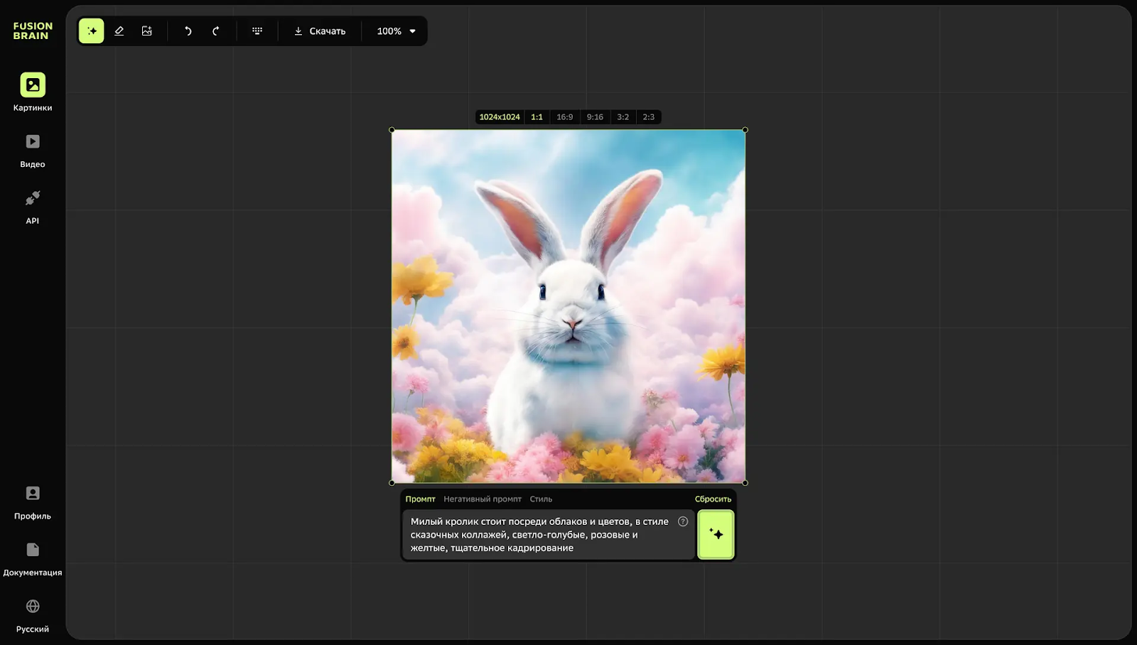Redo the last action
Viewport: 1137px width, 645px height.
(216, 31)
